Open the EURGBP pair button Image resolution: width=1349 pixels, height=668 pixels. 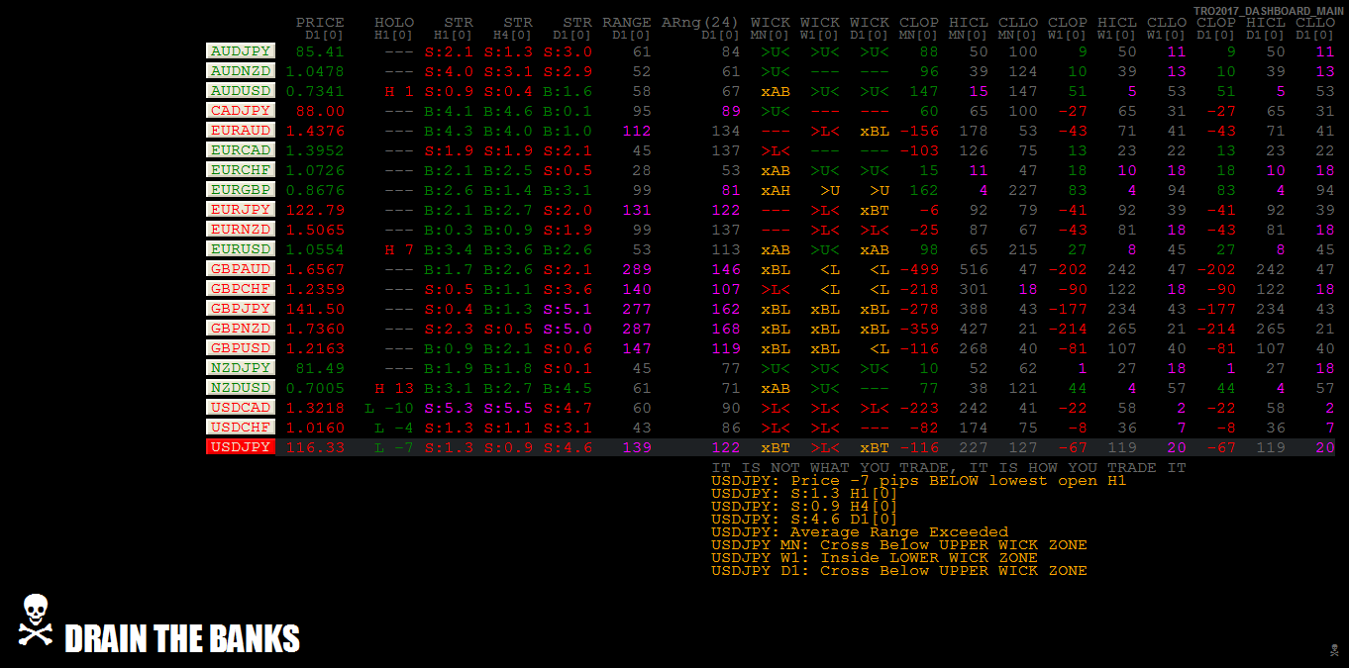coord(241,190)
